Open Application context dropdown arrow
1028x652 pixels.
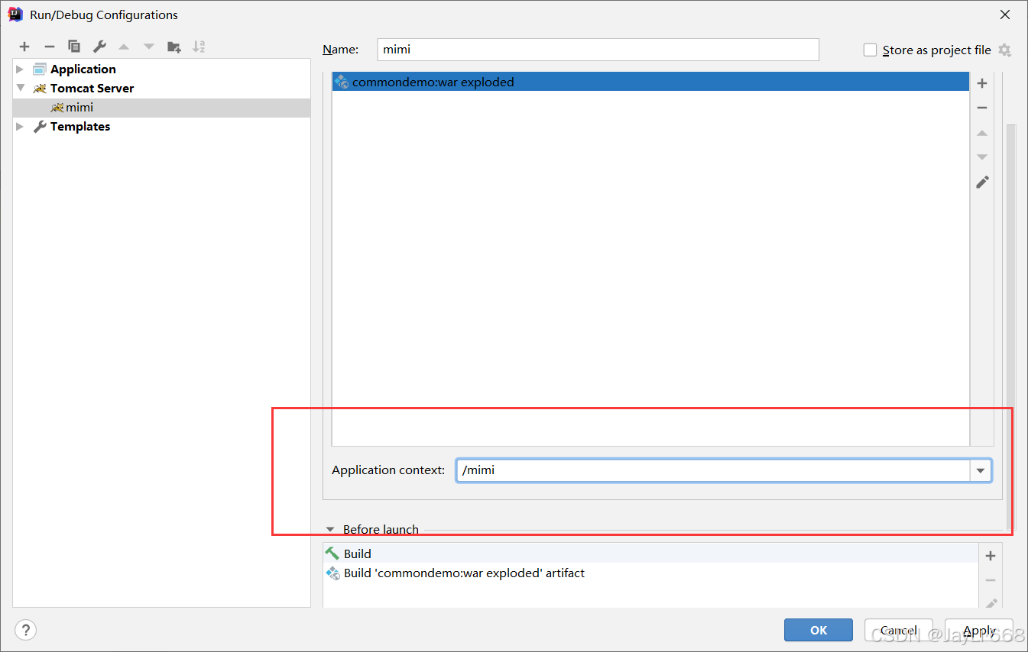981,470
